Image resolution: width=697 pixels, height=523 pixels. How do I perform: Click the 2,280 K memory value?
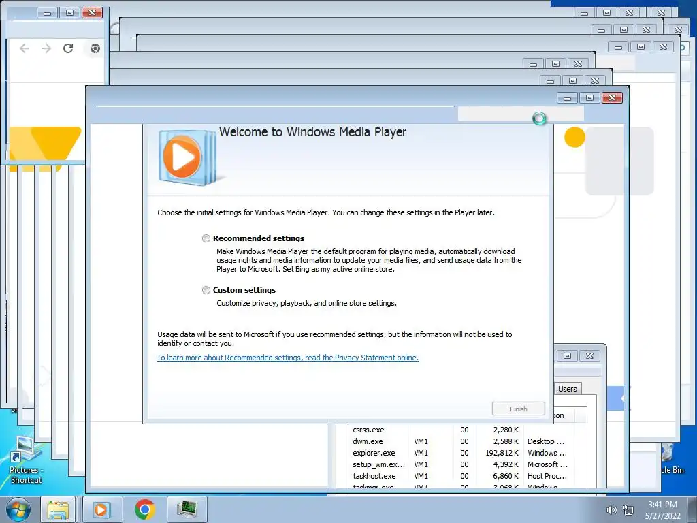(x=506, y=430)
